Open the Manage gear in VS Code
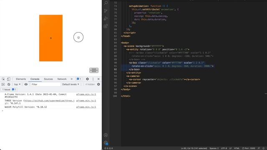 [x=106, y=142]
